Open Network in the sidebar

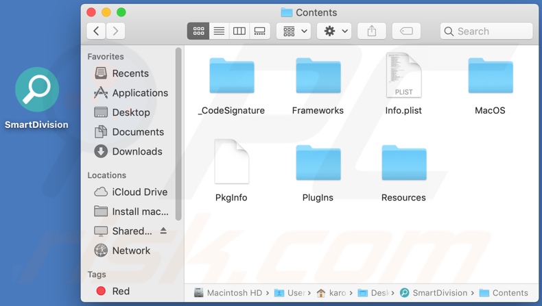[x=122, y=251]
